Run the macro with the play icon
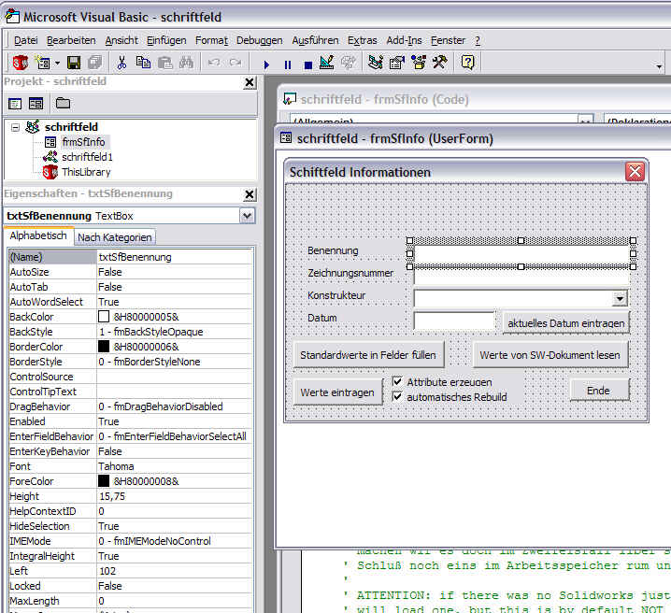The image size is (671, 613). click(266, 64)
